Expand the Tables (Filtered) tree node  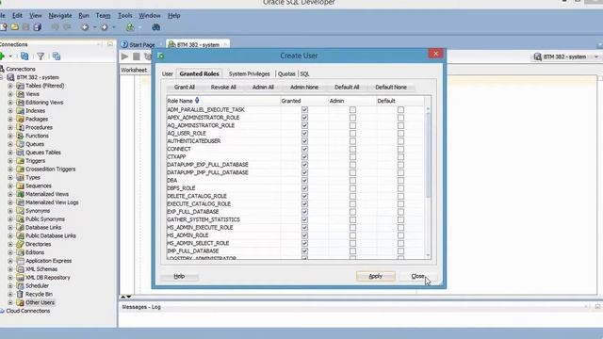click(x=10, y=86)
